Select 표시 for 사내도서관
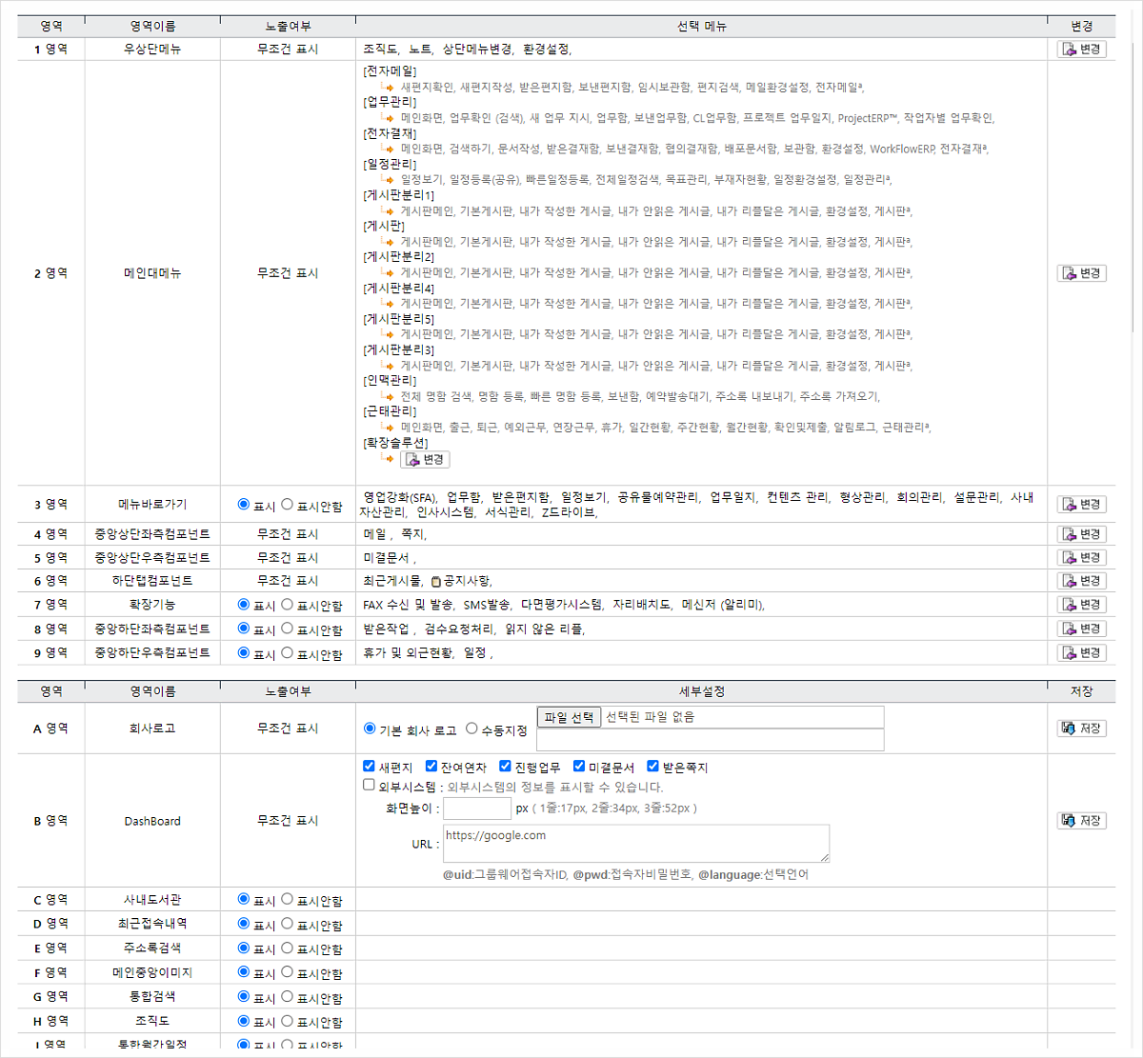This screenshot has width=1143, height=1058. 244,899
